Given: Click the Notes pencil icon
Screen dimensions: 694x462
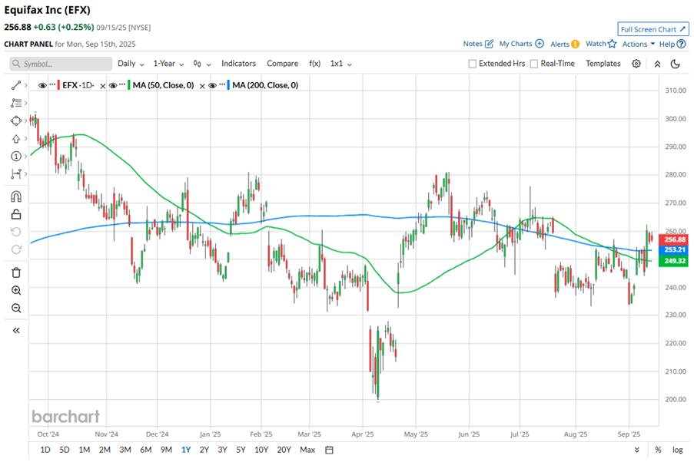Looking at the screenshot, I should click(x=489, y=44).
